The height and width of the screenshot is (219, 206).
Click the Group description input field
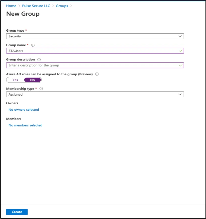click(95, 65)
